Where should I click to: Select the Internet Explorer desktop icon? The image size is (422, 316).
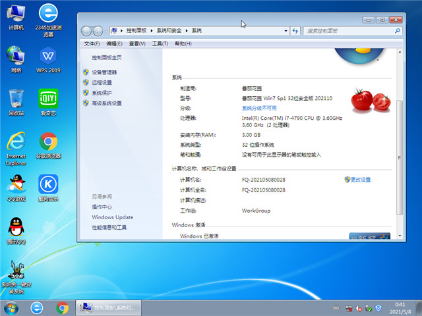tap(16, 149)
